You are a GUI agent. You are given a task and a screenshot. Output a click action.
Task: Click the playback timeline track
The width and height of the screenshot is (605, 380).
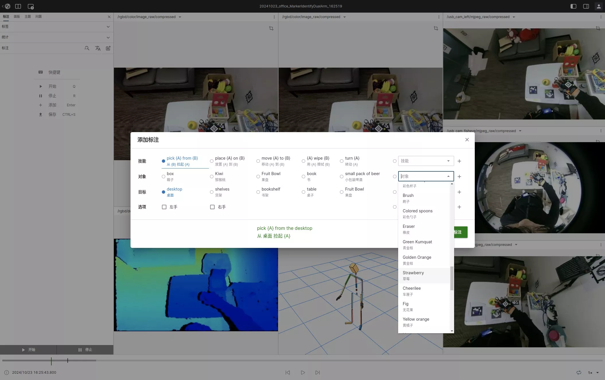pyautogui.click(x=287, y=360)
